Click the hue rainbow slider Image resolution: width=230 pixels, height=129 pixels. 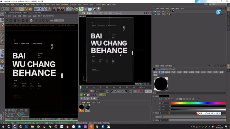click(x=198, y=103)
